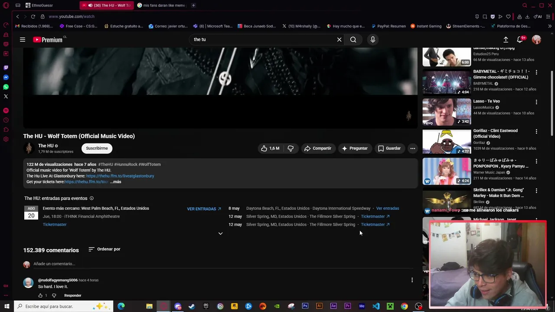Dislike rudolfagyemang5006's comment
Image resolution: width=555 pixels, height=312 pixels.
(54, 296)
